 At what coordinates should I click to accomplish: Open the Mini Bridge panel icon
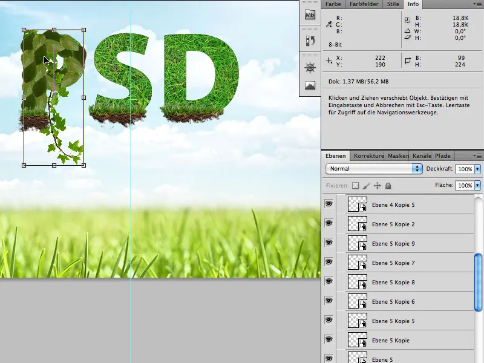click(x=310, y=15)
